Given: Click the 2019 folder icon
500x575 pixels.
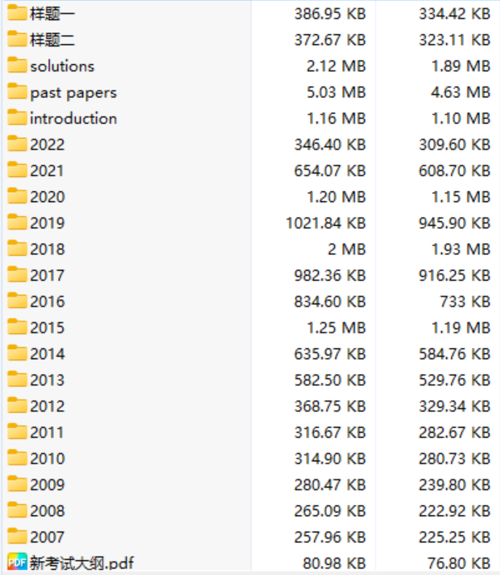Looking at the screenshot, I should 17,223.
